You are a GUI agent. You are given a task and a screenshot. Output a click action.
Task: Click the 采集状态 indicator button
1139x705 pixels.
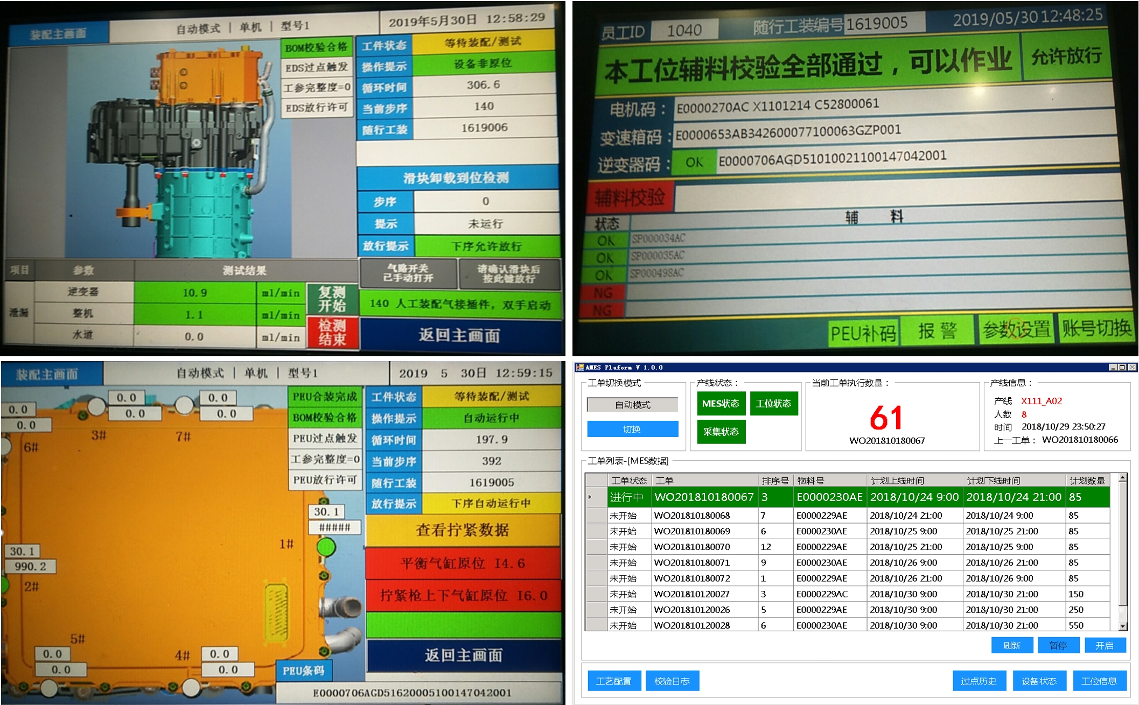721,432
